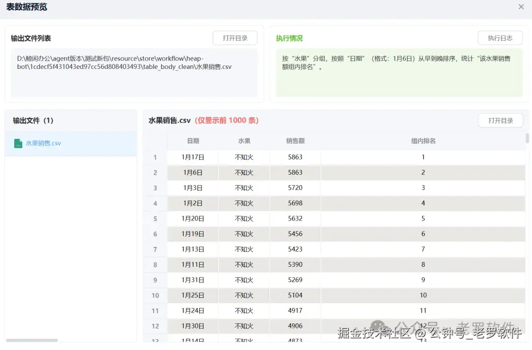The image size is (532, 350).
Task: Select date cell 1月13日
Action: point(193,249)
